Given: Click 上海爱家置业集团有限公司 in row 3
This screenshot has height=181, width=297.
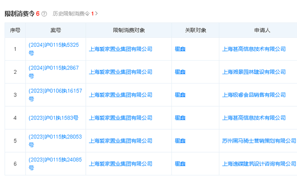Looking at the screenshot, I should pyautogui.click(x=120, y=95).
